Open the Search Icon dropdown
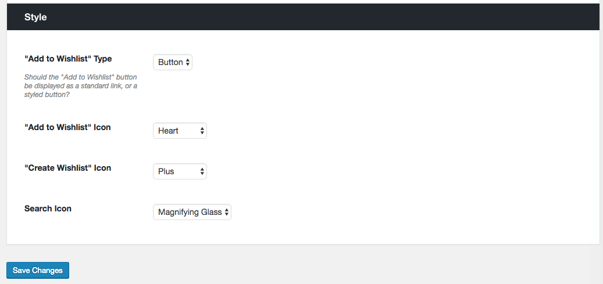 click(191, 212)
